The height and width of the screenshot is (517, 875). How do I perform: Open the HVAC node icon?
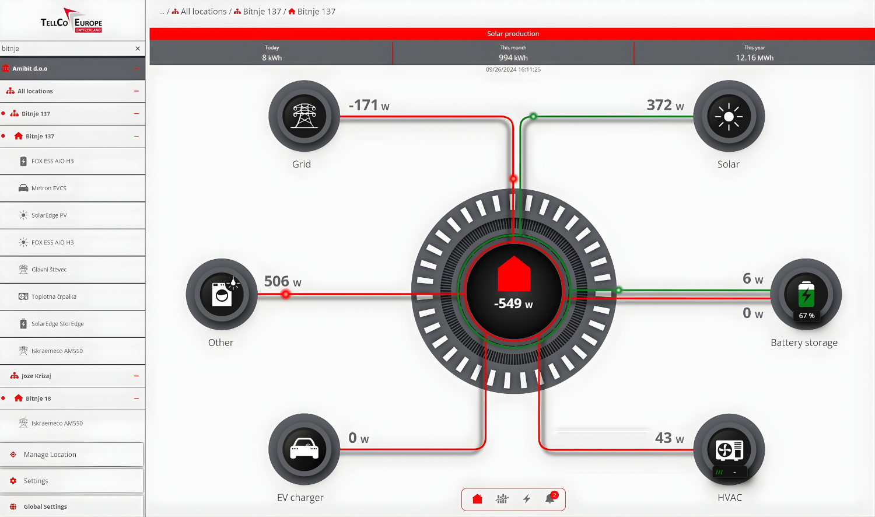tap(729, 449)
